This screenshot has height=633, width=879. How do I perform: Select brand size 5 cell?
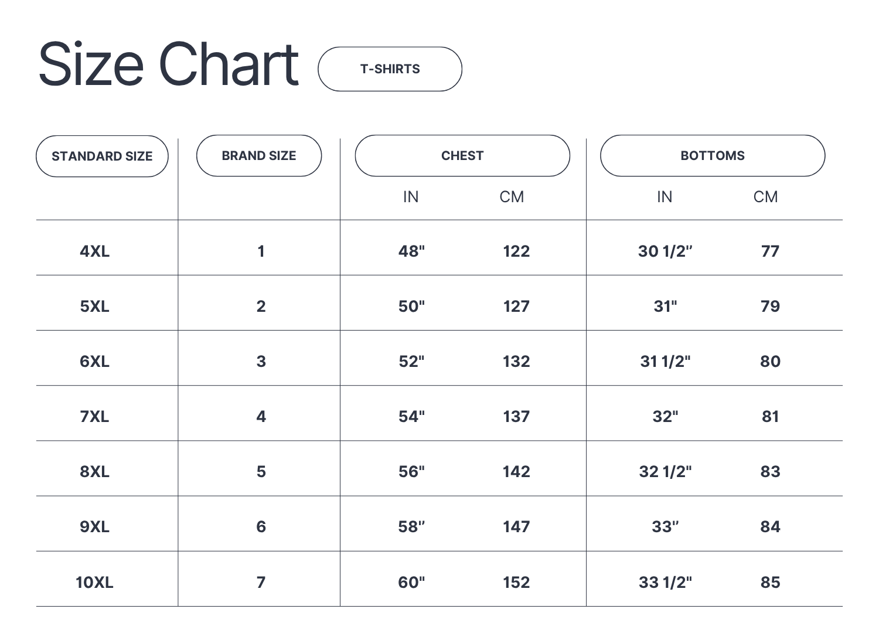[x=261, y=472]
